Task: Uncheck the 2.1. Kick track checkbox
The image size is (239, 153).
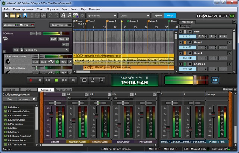Action: tap(6, 128)
